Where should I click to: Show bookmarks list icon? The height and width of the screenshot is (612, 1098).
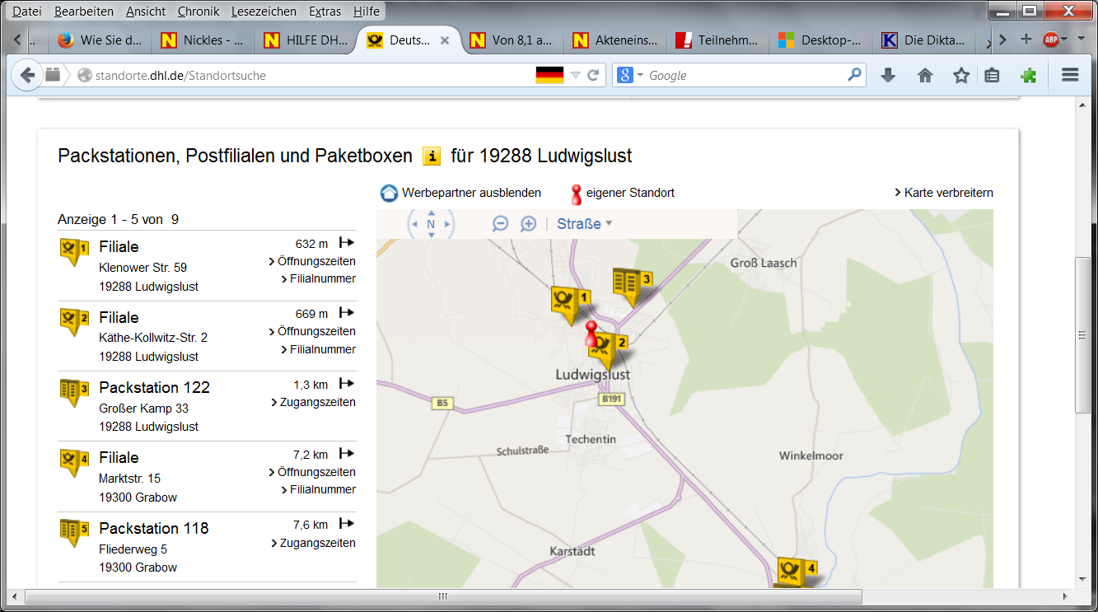[x=993, y=75]
